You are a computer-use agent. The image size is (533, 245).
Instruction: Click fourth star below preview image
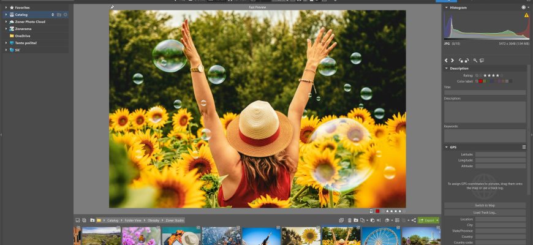(x=399, y=211)
